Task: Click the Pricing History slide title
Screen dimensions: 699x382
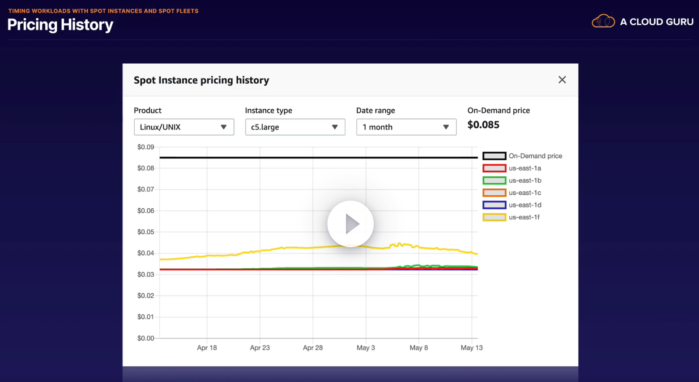Action: (60, 25)
